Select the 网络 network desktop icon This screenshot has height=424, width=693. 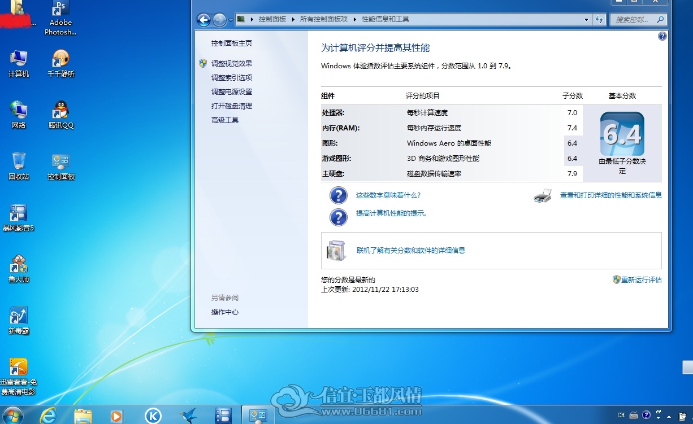pyautogui.click(x=19, y=115)
